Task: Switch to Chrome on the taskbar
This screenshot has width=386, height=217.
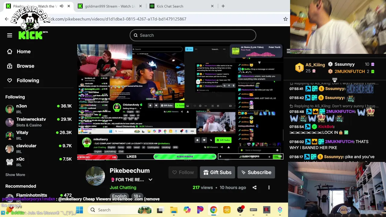Action: point(214,210)
